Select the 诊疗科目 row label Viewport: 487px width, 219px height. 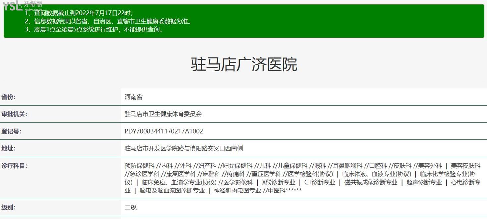coord(14,166)
